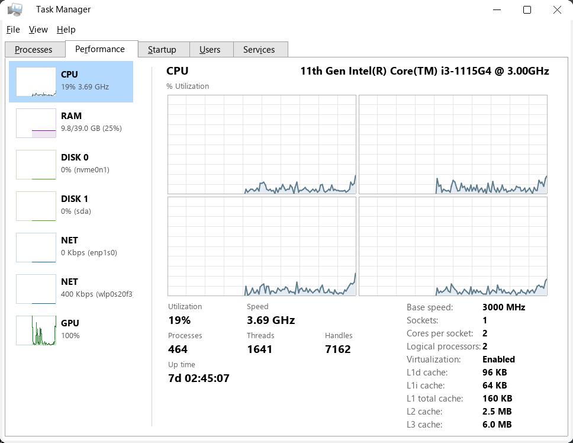Click the up time 7d 02:45:07 value

[199, 378]
